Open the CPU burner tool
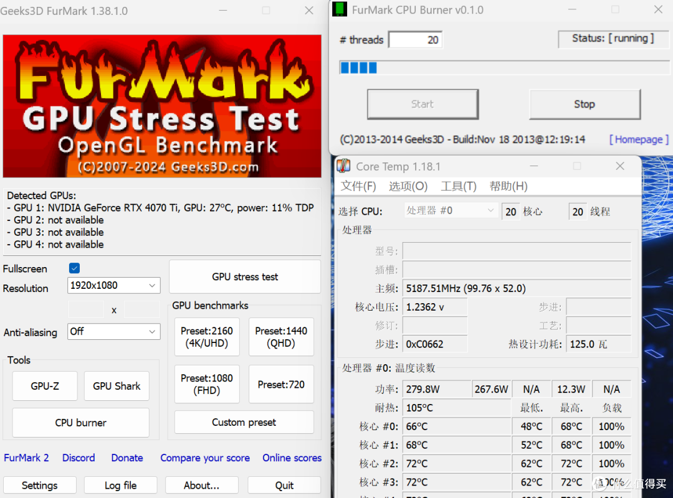This screenshot has height=498, width=673. coord(80,423)
